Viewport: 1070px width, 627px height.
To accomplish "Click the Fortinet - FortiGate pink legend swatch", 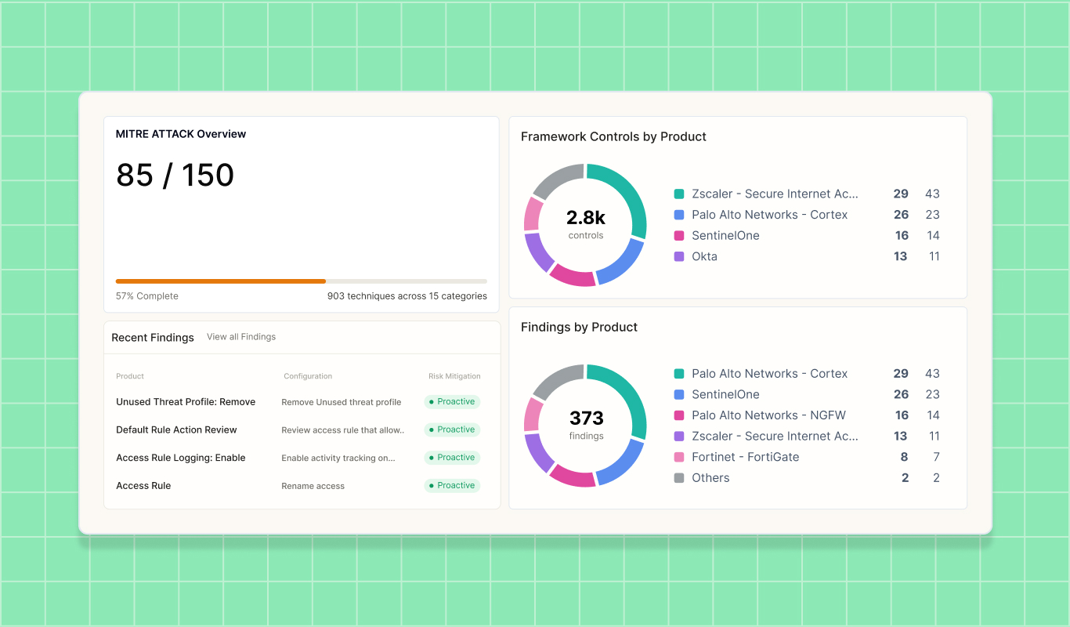I will pyautogui.click(x=679, y=457).
